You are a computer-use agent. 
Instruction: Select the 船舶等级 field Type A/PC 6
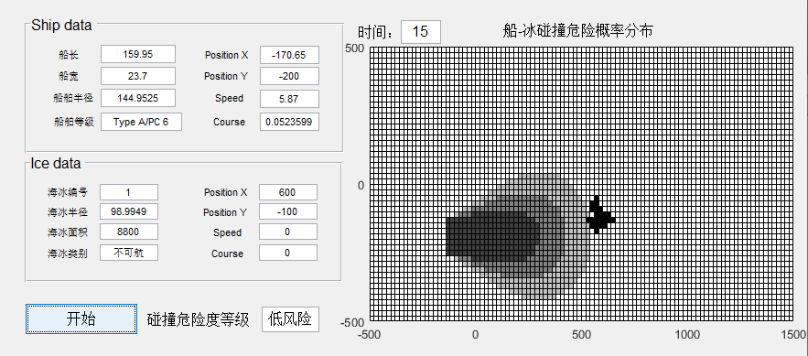[x=141, y=122]
